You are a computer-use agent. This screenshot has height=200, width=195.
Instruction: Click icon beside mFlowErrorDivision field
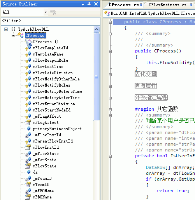pyautogui.click(x=28, y=104)
